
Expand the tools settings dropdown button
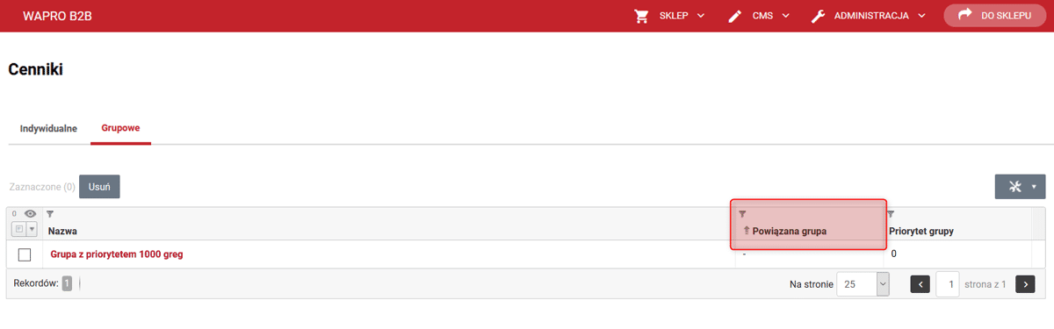pyautogui.click(x=1020, y=187)
